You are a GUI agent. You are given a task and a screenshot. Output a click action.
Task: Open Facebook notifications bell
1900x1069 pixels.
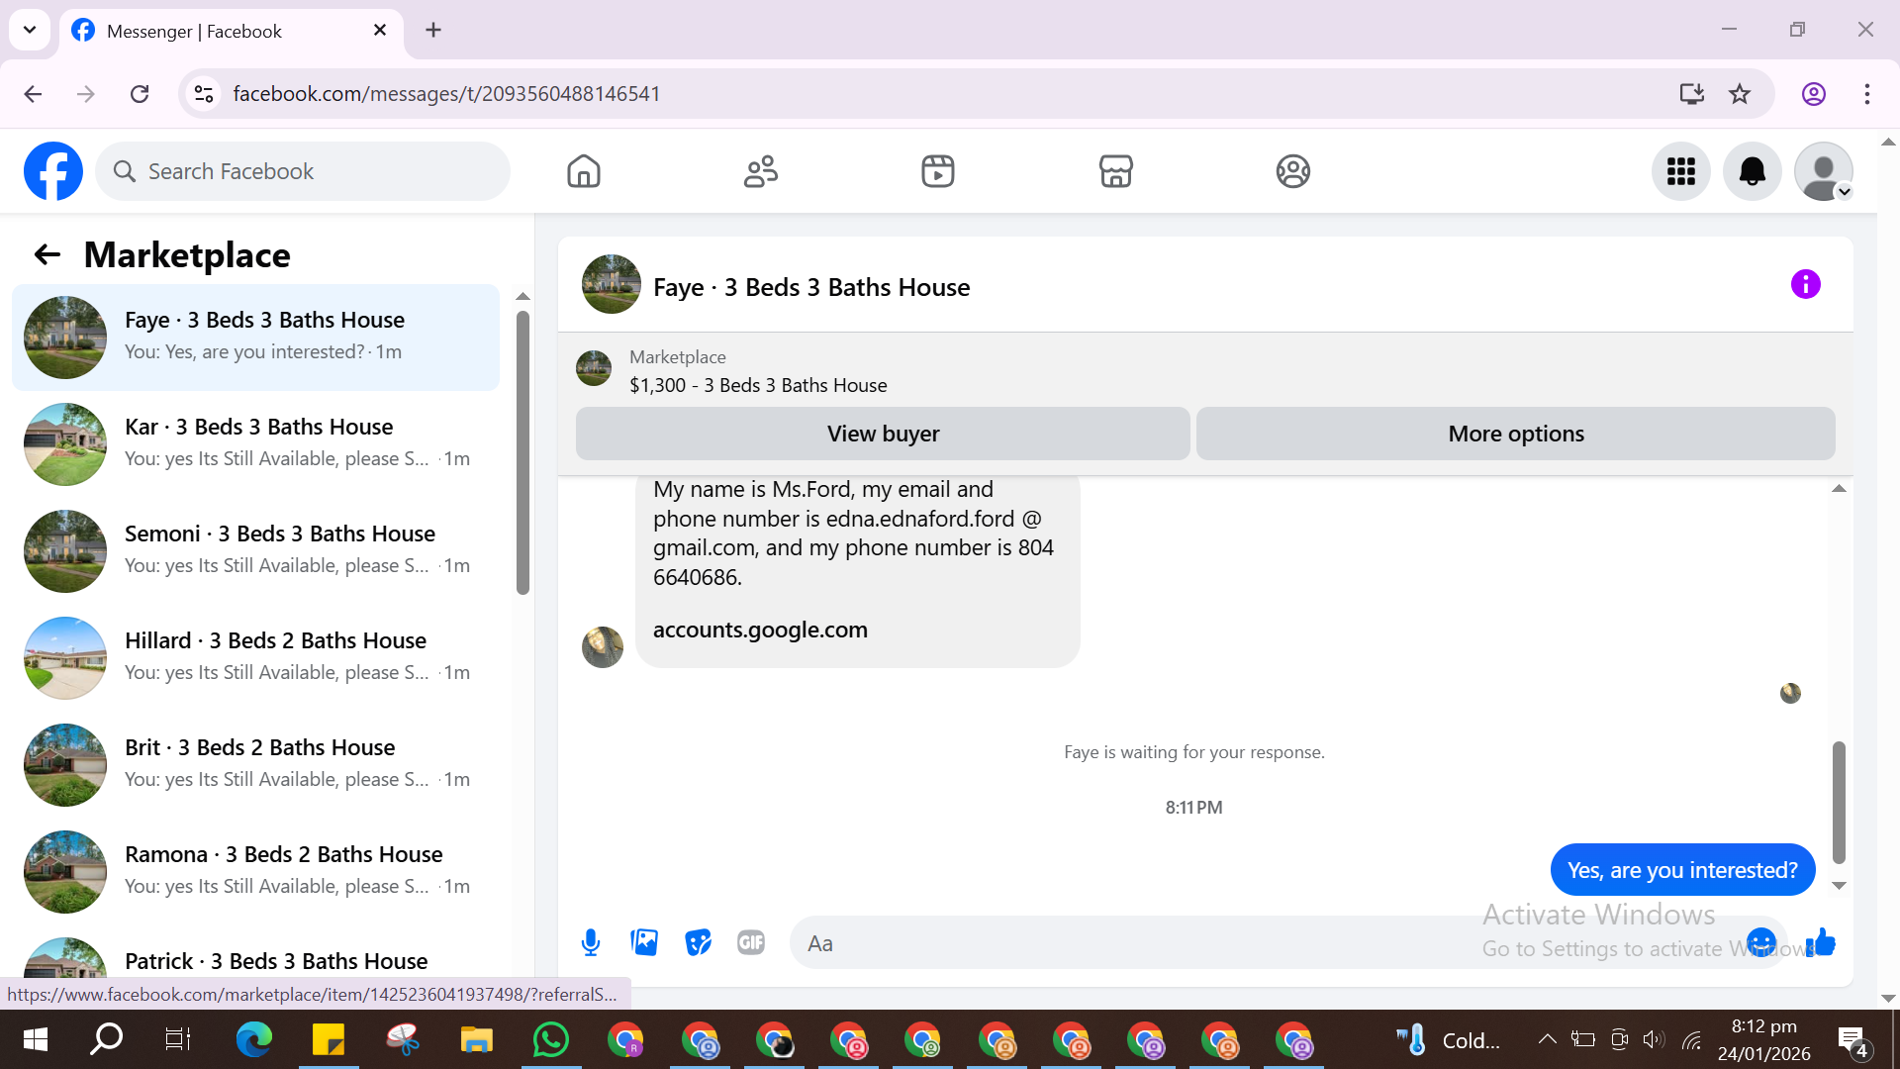click(1752, 171)
